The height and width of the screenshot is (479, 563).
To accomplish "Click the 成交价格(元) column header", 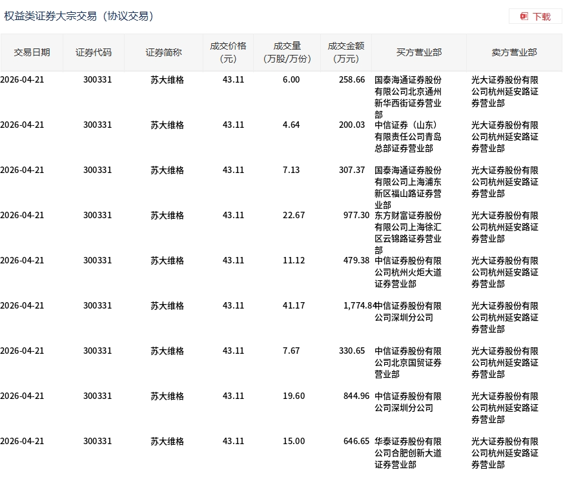I will pyautogui.click(x=228, y=52).
